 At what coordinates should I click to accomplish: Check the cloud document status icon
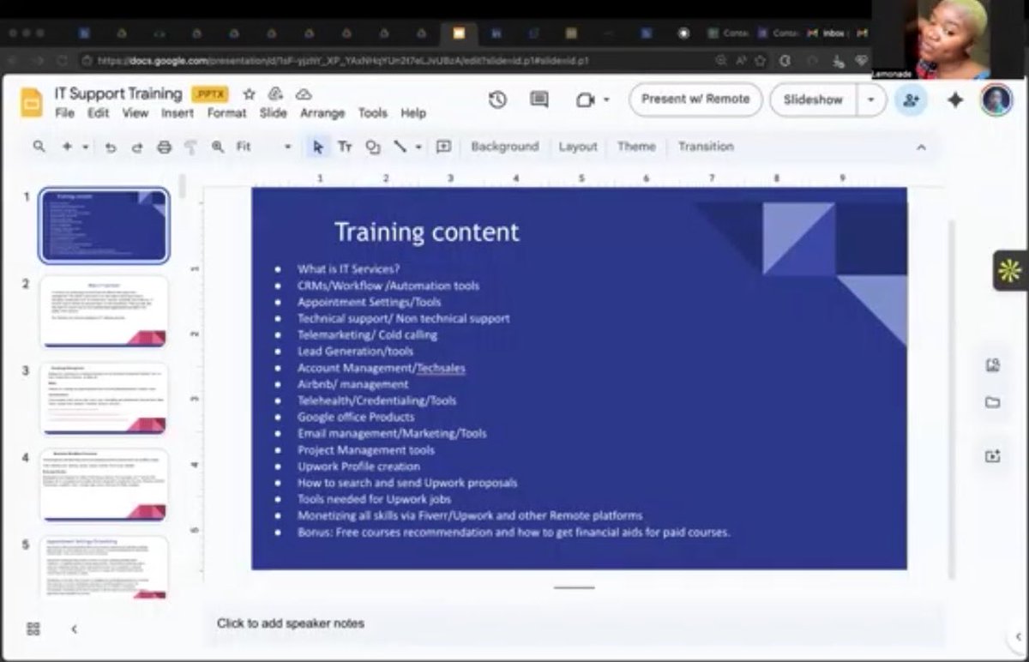pos(304,94)
